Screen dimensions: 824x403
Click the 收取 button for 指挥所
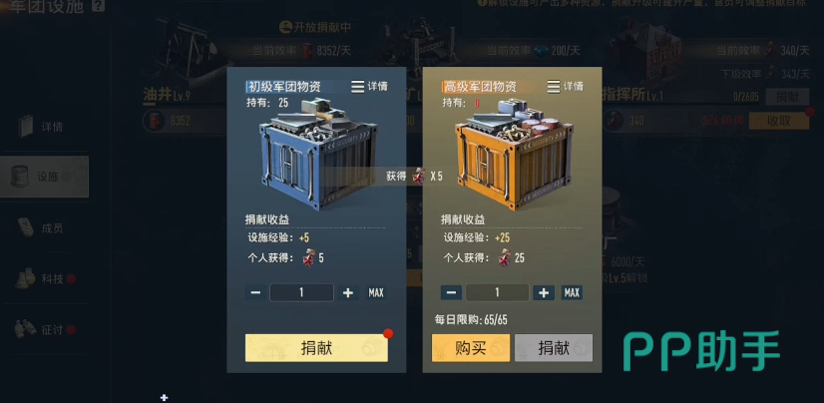779,121
